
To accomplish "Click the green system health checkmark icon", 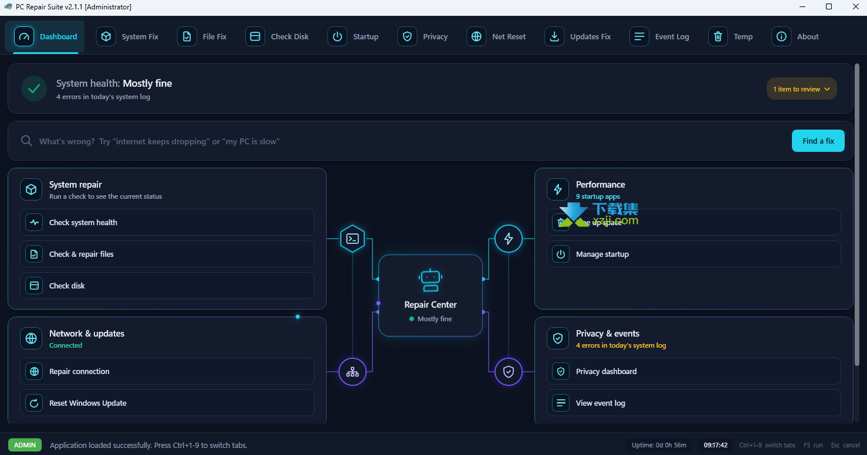I will click(x=34, y=89).
